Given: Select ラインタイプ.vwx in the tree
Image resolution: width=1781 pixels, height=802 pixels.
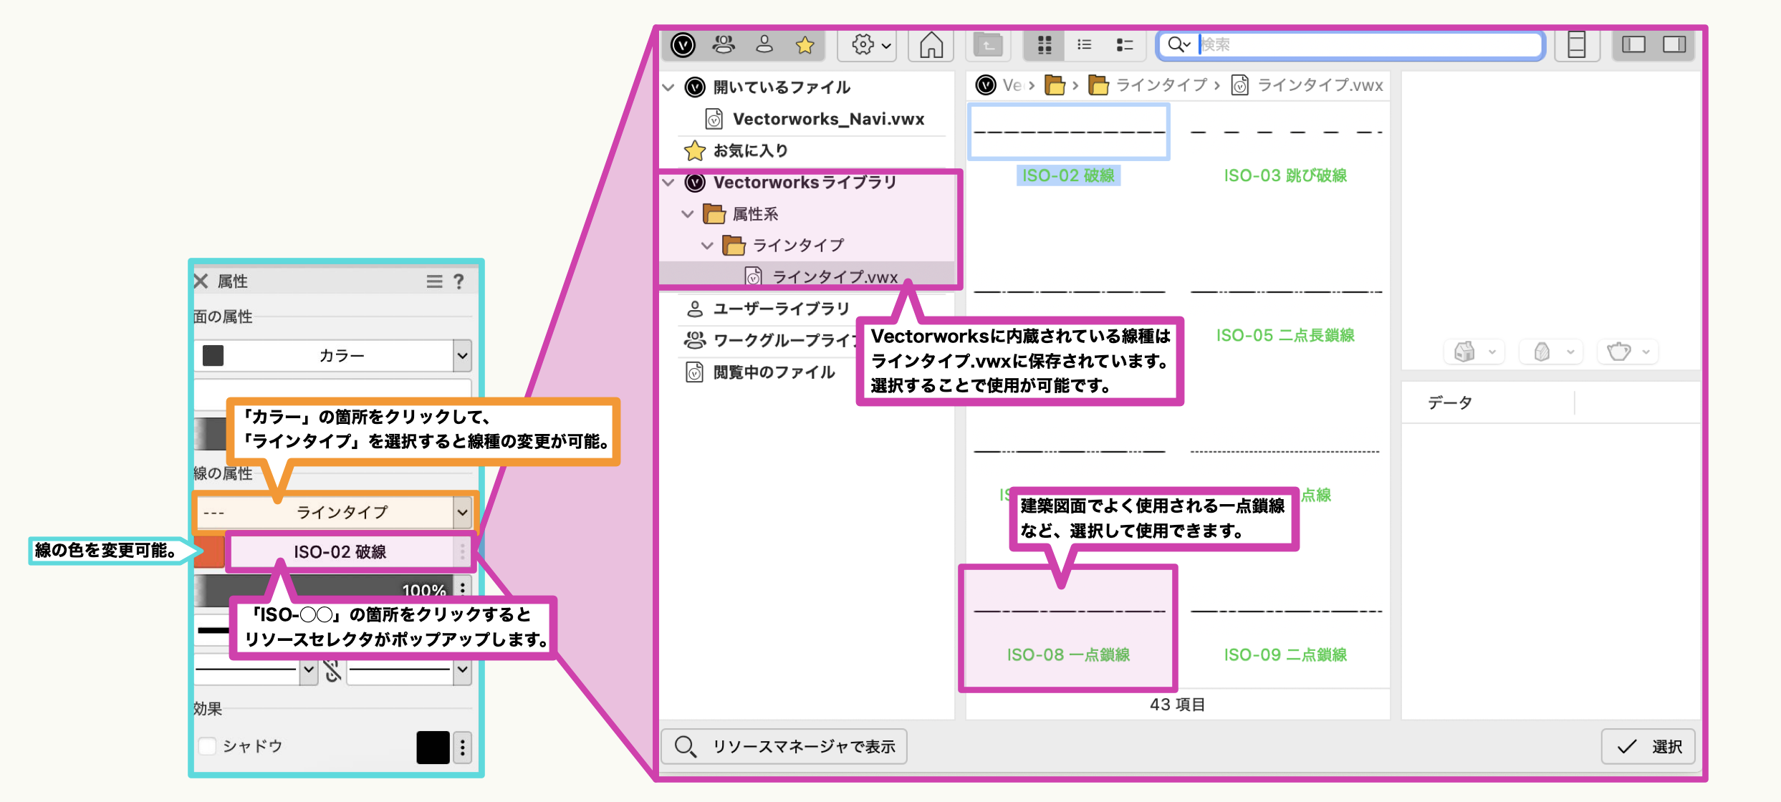Looking at the screenshot, I should [x=834, y=276].
